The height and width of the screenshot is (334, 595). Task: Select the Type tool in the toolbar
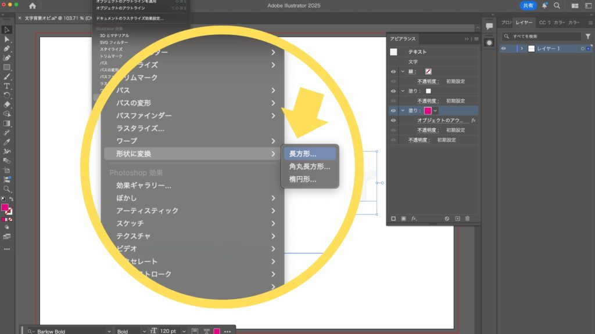click(x=7, y=86)
